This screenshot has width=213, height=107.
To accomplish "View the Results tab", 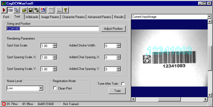I will click(x=119, y=17).
